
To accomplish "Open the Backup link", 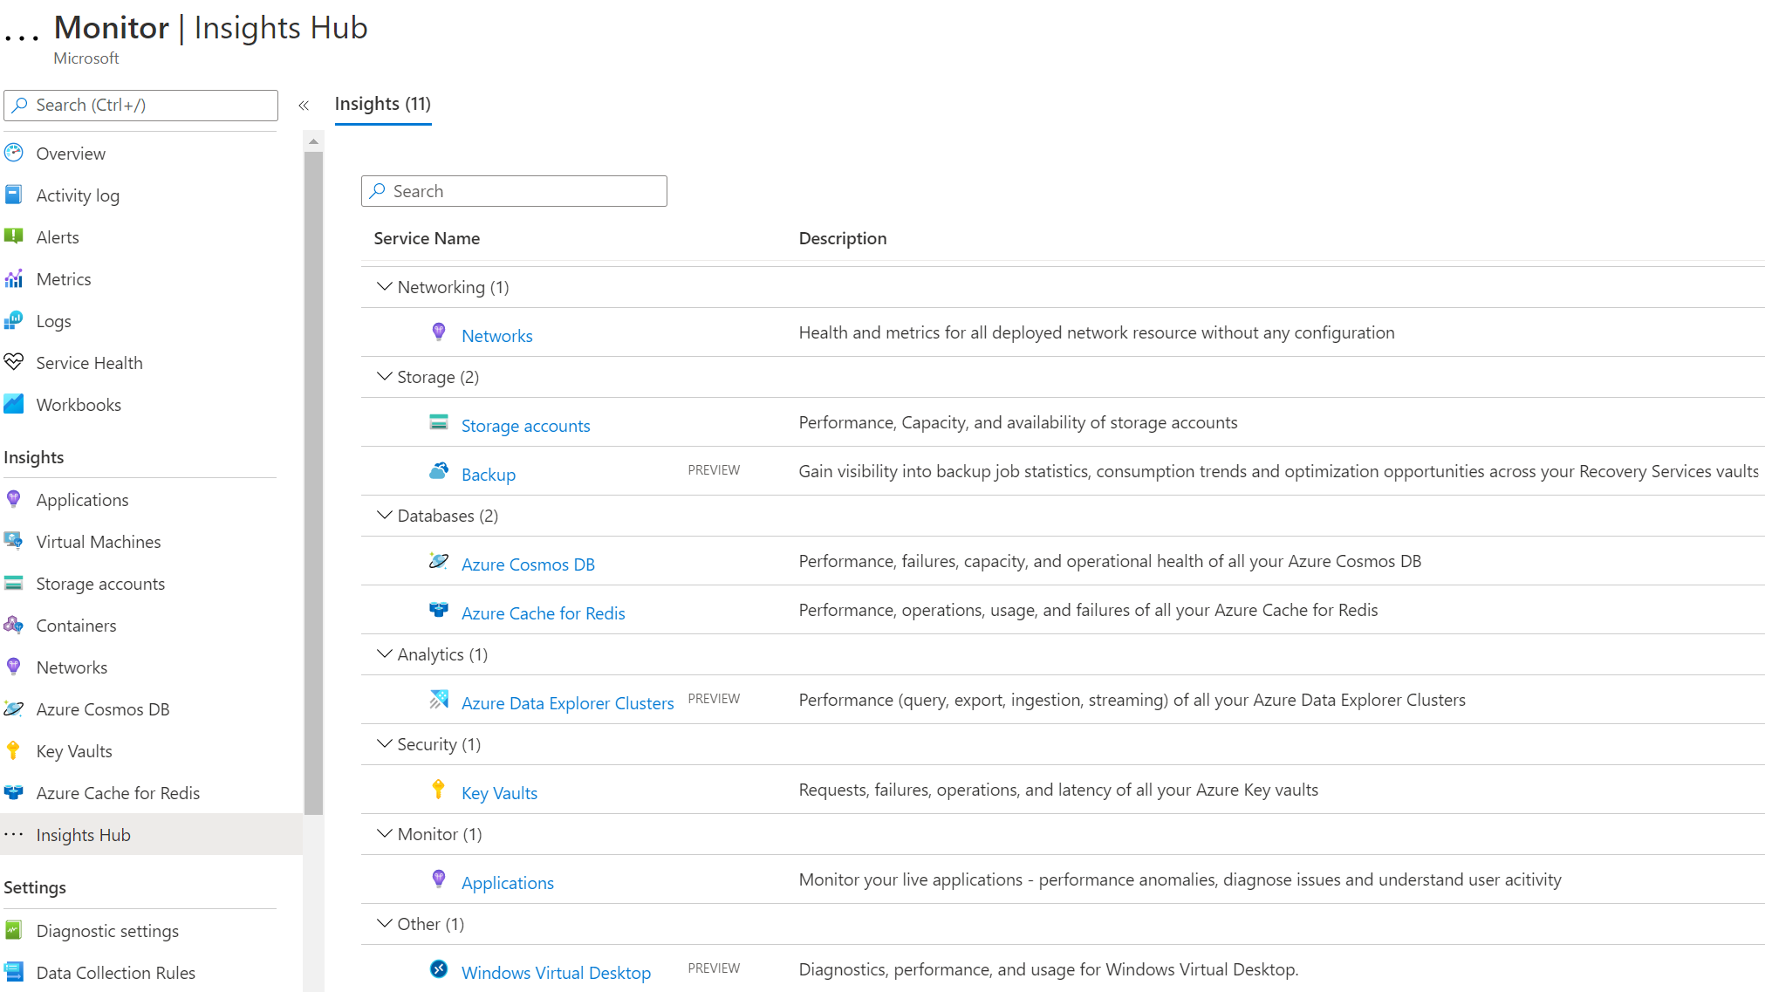I will pyautogui.click(x=489, y=475).
